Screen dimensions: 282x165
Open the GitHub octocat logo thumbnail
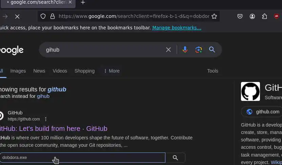[x=250, y=91]
